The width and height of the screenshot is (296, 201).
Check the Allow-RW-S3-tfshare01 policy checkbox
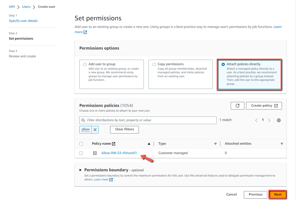tap(81, 153)
